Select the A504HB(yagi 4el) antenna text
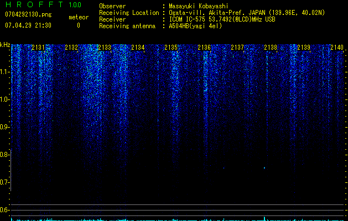 pos(195,26)
